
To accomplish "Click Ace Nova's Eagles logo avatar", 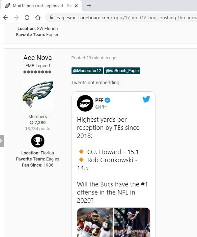I will tap(38, 94).
